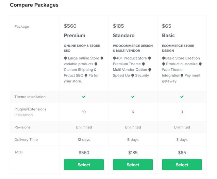The height and width of the screenshot is (179, 217).
Task: Click the Standard package title
Action: pos(123,36)
